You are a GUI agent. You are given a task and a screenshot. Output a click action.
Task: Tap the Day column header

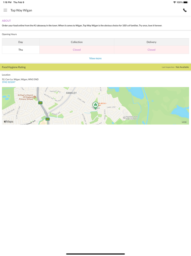pyautogui.click(x=21, y=42)
